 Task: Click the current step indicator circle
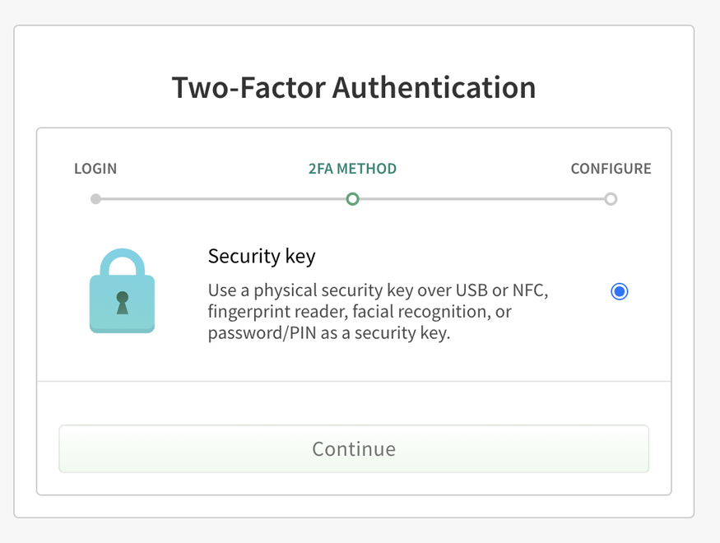tap(352, 198)
